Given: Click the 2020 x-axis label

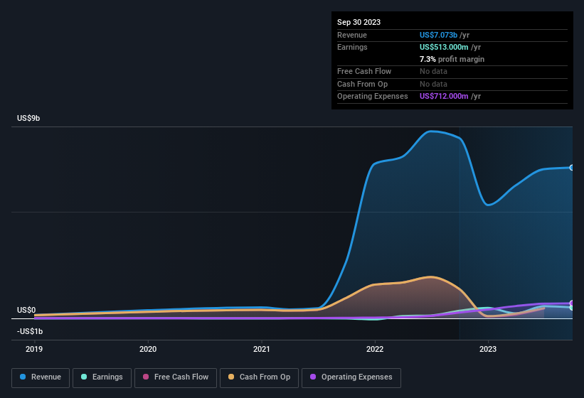Looking at the screenshot, I should click(x=148, y=349).
